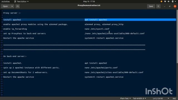Image resolution: width=178 pixels, height=100 pixels.
Task: Click the orange notification indicator in top bar
Action: 161,1
